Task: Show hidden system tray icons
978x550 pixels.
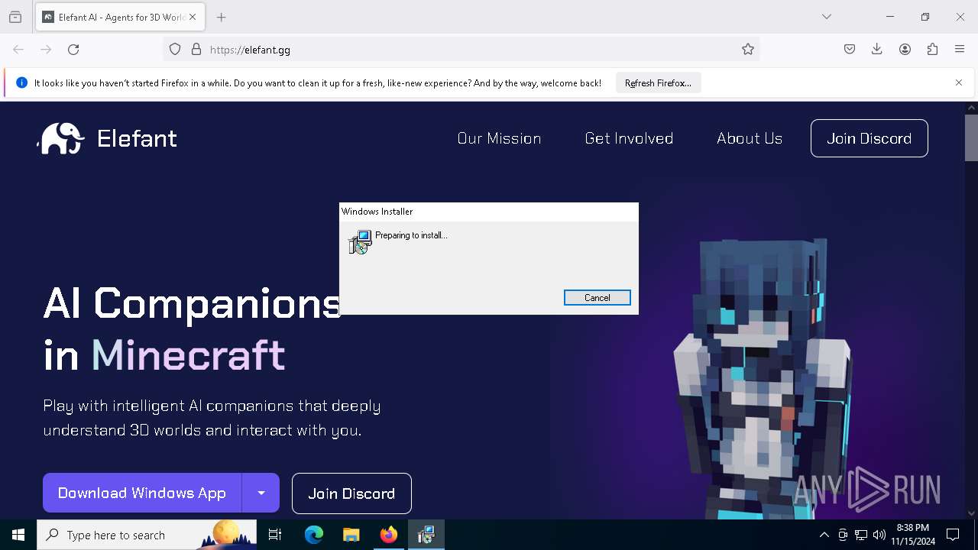Action: click(824, 535)
